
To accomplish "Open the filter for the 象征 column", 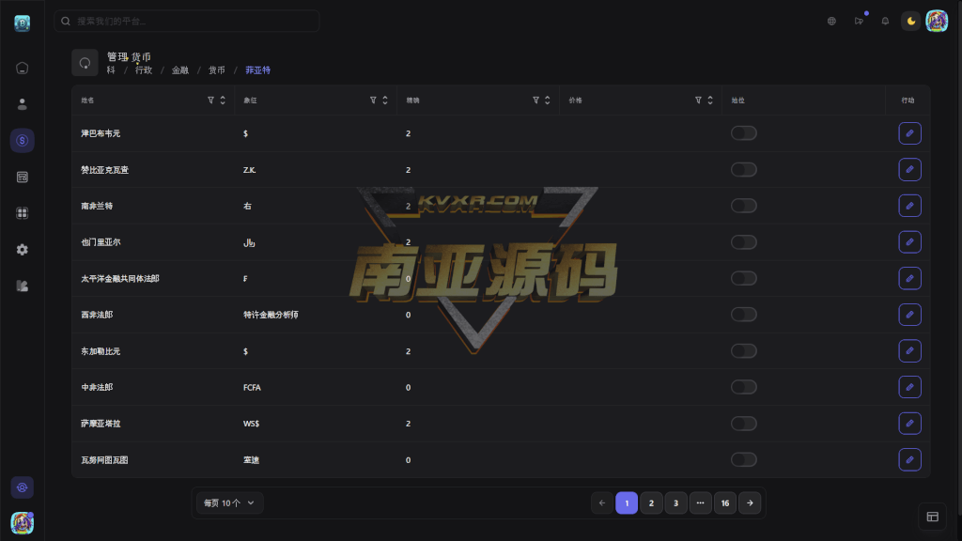I will (x=373, y=100).
